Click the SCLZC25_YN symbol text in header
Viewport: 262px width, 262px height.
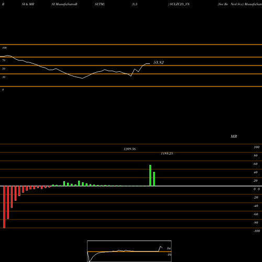click(x=180, y=4)
